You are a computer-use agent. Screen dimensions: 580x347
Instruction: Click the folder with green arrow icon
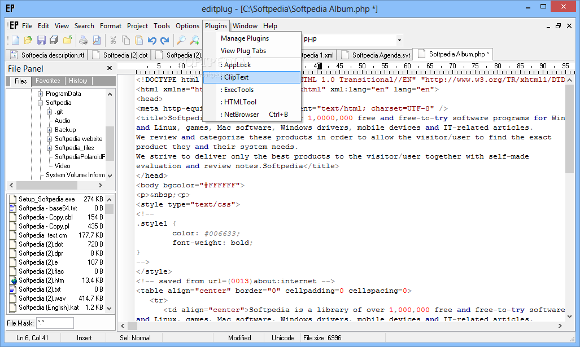click(x=67, y=40)
